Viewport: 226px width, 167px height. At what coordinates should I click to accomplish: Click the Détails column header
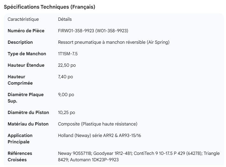65,19
